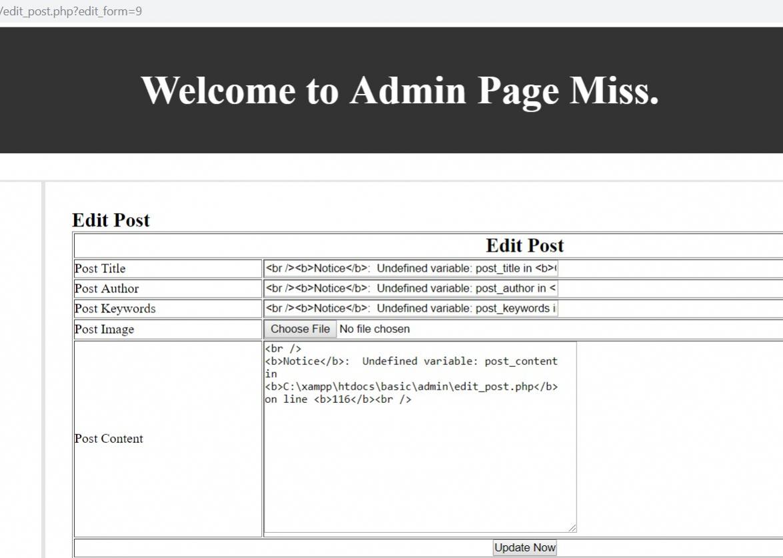783x558 pixels.
Task: Click the Post Title input field
Action: pos(410,268)
